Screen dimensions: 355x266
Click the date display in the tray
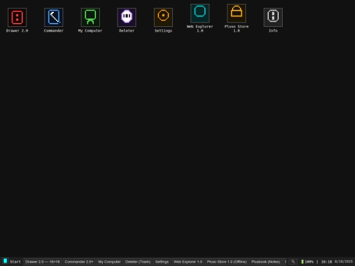point(343,261)
